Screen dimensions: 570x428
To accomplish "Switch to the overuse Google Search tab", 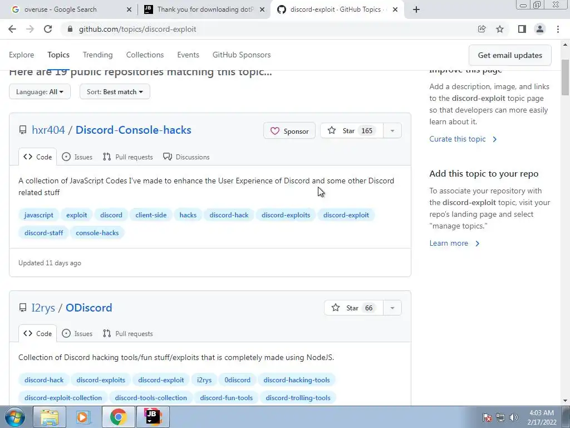I will point(68,9).
